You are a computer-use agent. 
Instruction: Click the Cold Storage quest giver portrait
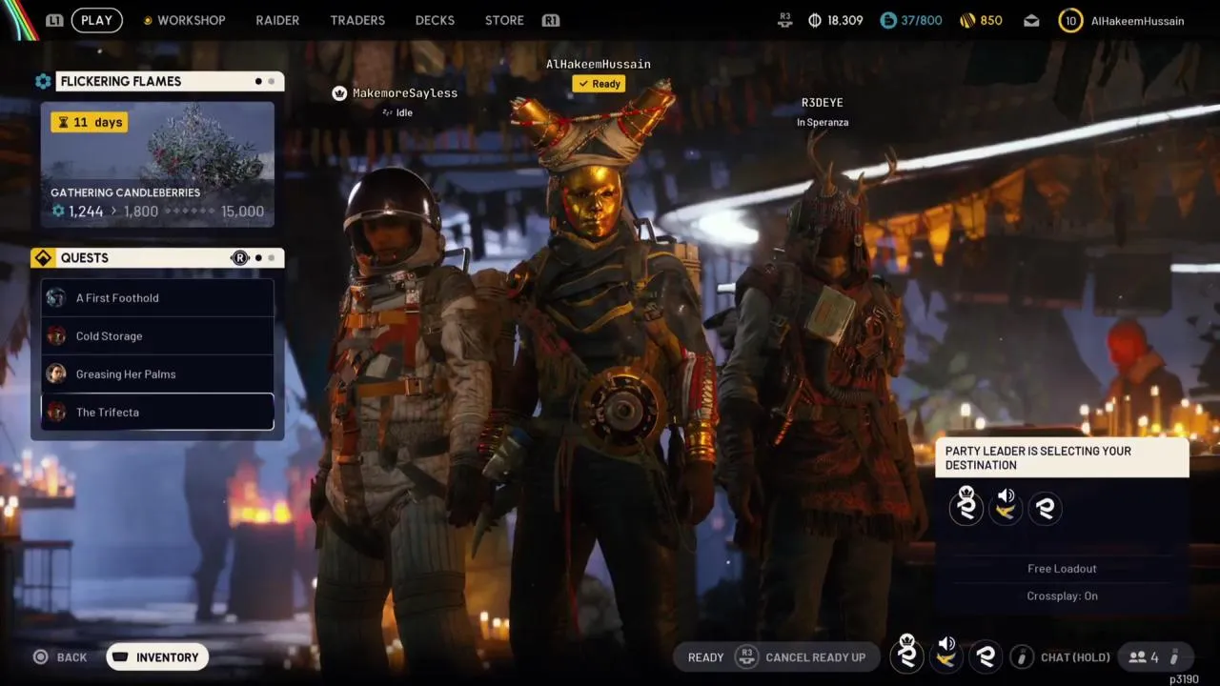click(x=56, y=336)
